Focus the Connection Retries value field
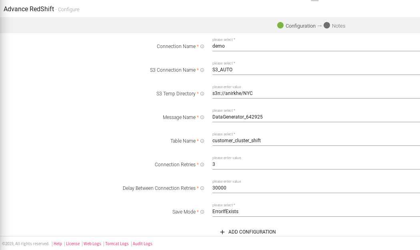The height and width of the screenshot is (250, 420). (315, 164)
